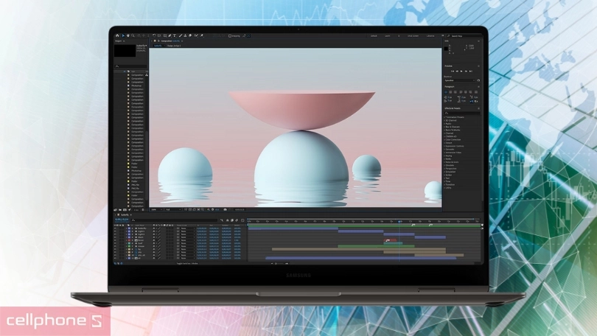Click left align text in Paragraph panel
This screenshot has height=336, width=597.
(446, 91)
